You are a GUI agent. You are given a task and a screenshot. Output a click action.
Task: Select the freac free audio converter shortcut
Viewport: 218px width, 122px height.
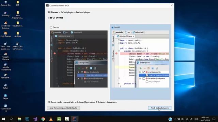pyautogui.click(x=5, y=46)
